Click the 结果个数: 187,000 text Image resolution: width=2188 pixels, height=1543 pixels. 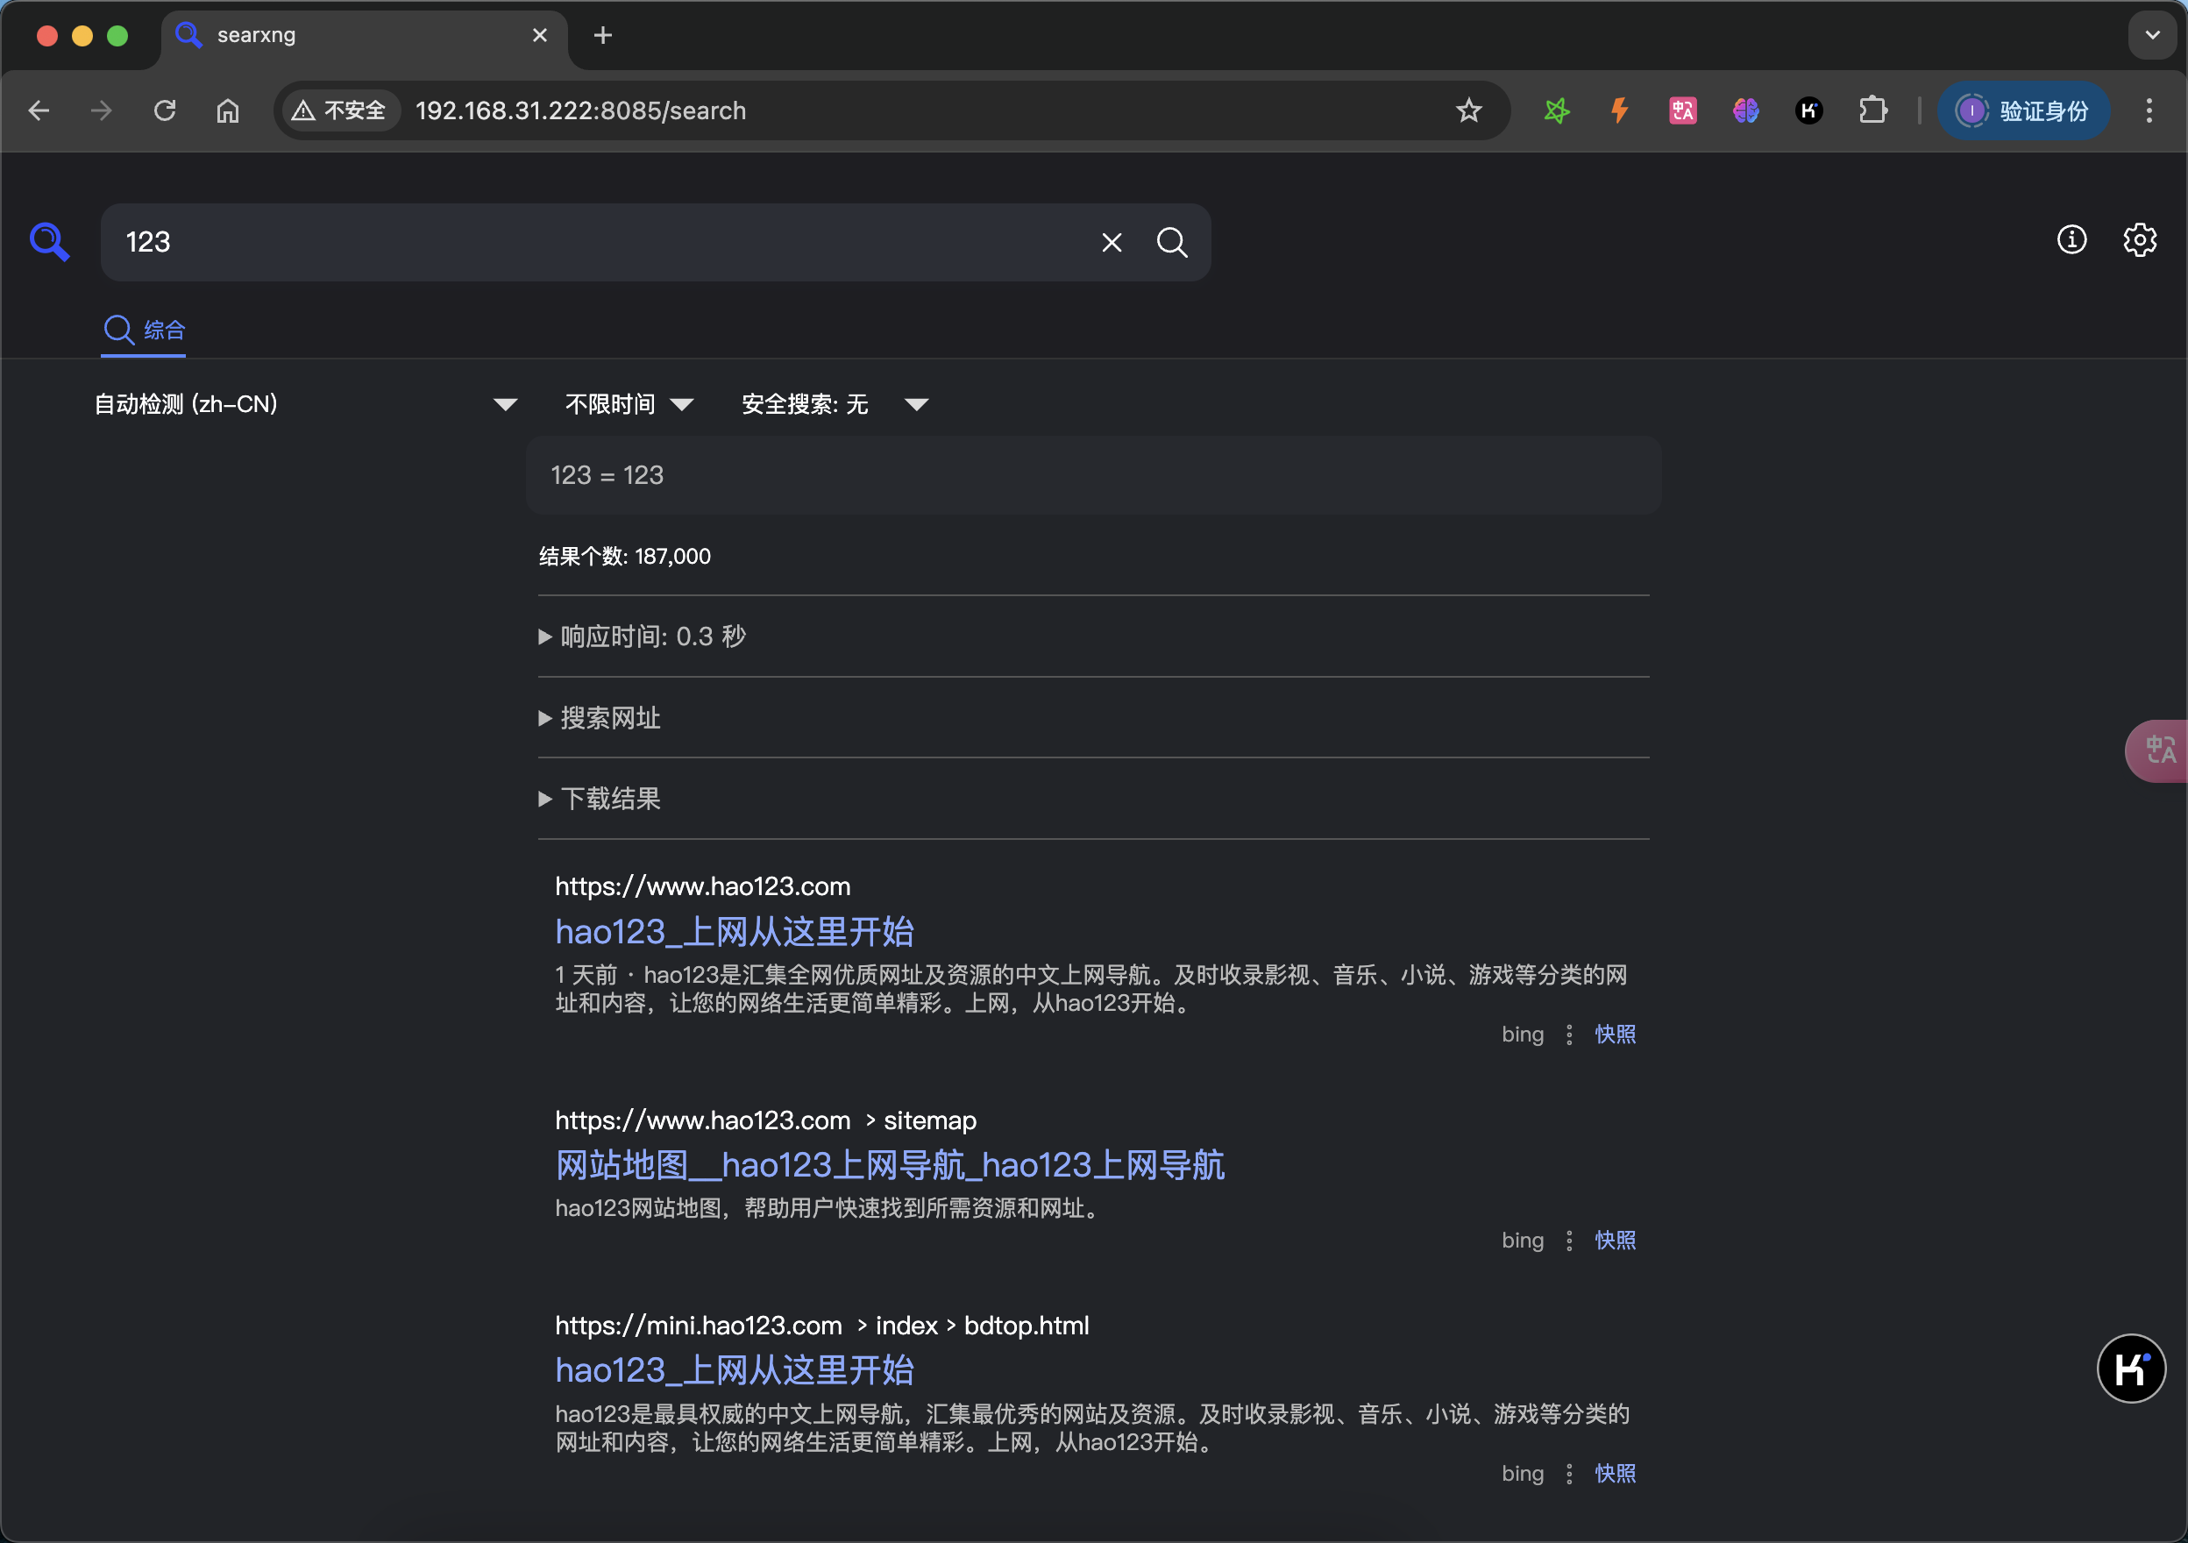coord(624,557)
